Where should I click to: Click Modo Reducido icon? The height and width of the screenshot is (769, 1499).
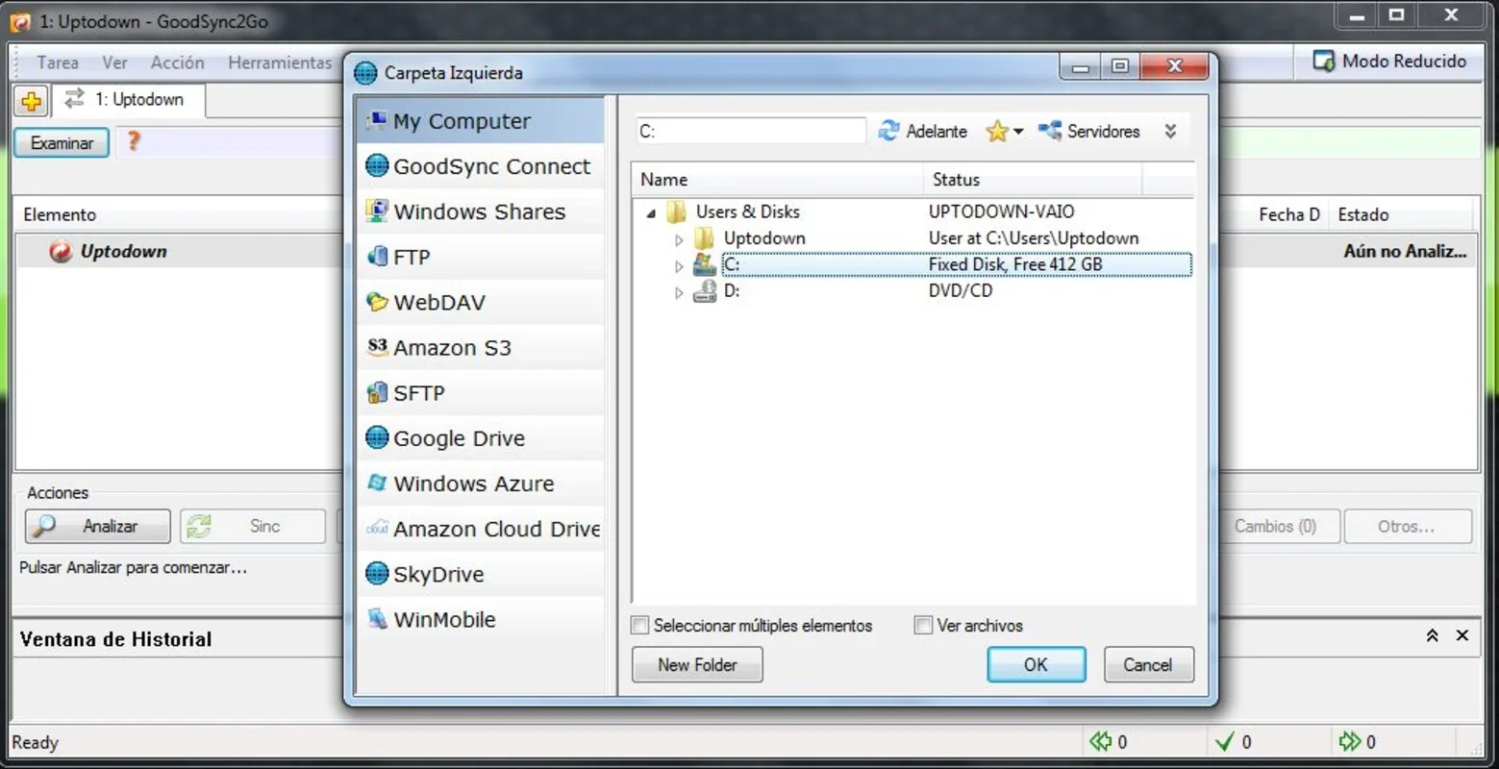(x=1324, y=61)
